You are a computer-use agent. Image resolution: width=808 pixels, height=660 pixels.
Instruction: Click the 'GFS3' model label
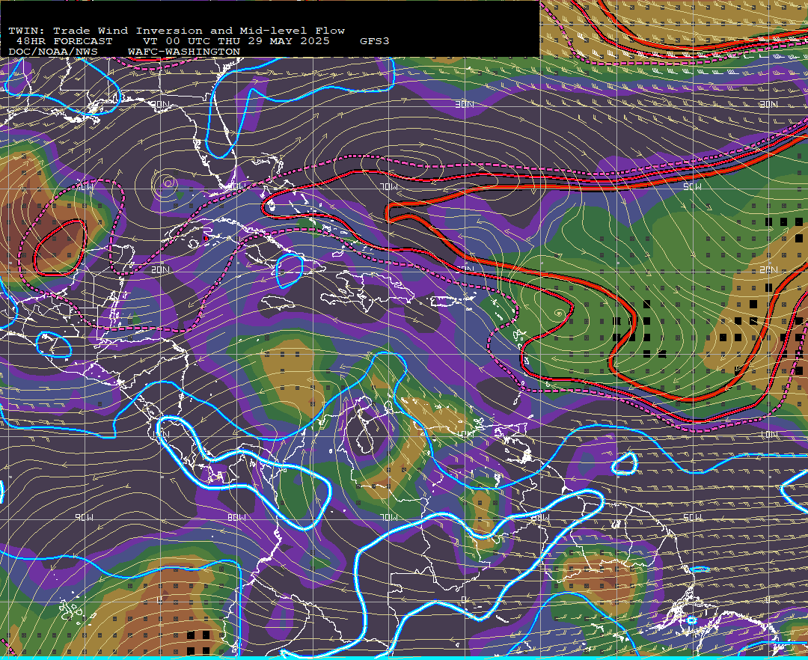pyautogui.click(x=375, y=41)
